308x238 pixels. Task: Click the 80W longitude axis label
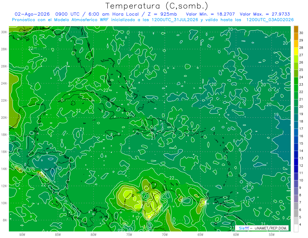pos(93,235)
